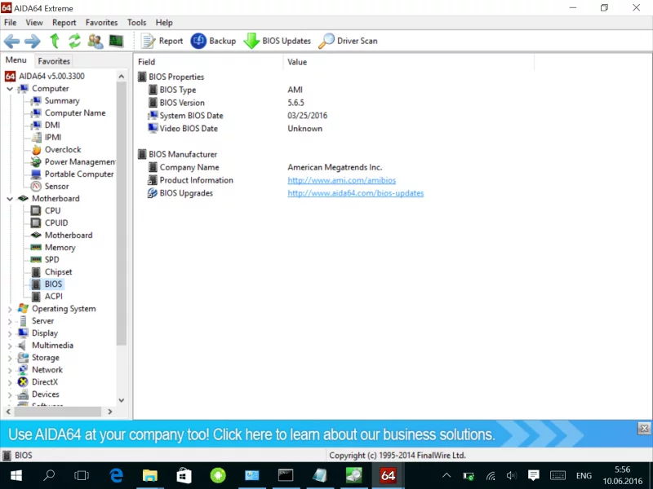The width and height of the screenshot is (653, 489).
Task: Open the green monitor diagnostics icon
Action: [x=116, y=41]
